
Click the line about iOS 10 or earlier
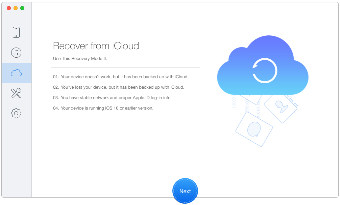103,108
